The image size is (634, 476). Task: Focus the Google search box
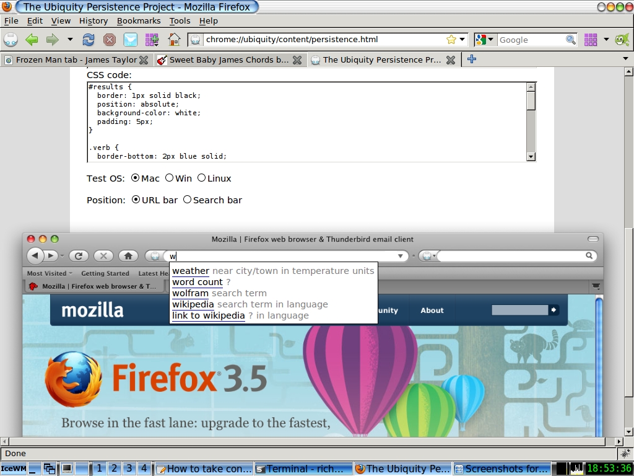pyautogui.click(x=531, y=40)
